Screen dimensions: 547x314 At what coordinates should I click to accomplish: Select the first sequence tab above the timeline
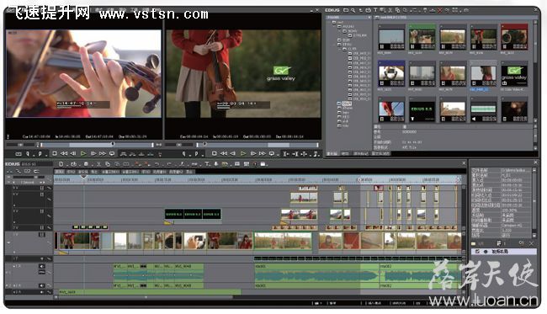[x=60, y=172]
